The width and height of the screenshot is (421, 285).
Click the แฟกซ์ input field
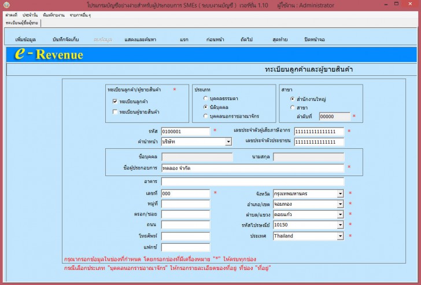(186, 247)
